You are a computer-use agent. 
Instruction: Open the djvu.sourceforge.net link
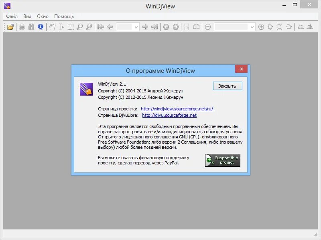(x=169, y=115)
